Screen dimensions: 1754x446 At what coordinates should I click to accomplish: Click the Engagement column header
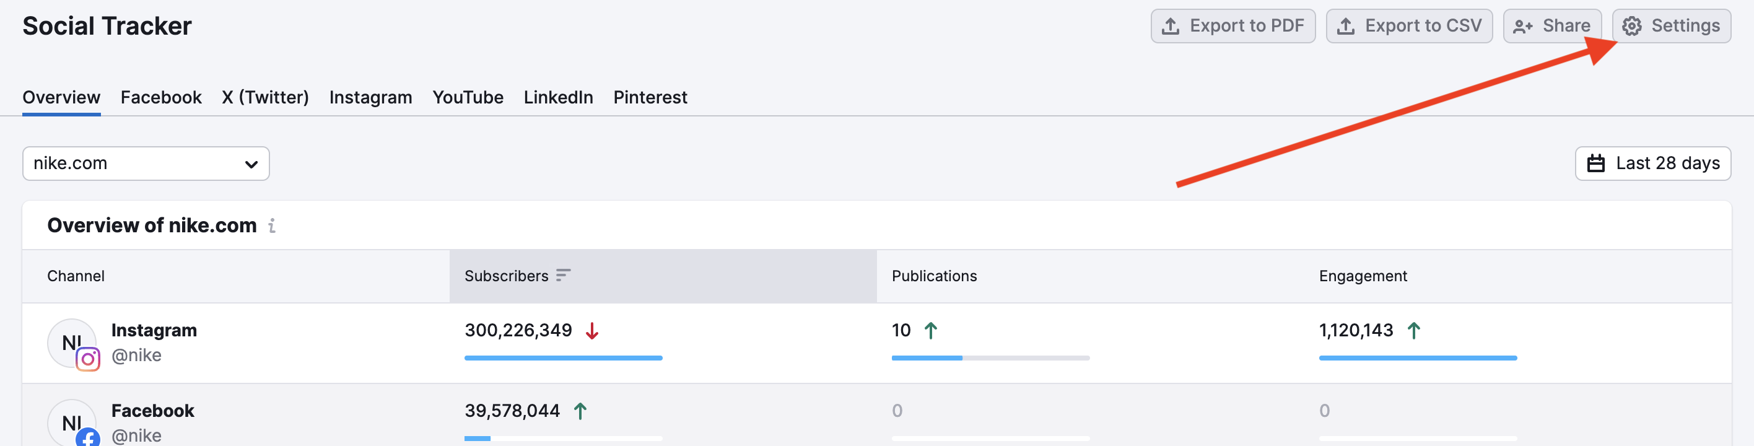click(1363, 276)
